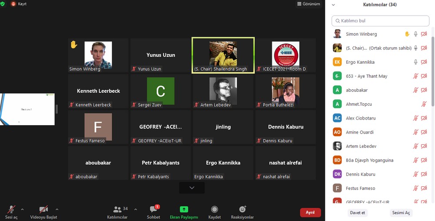Open the Görünüm view menu
The height and width of the screenshot is (221, 435).
point(308,4)
